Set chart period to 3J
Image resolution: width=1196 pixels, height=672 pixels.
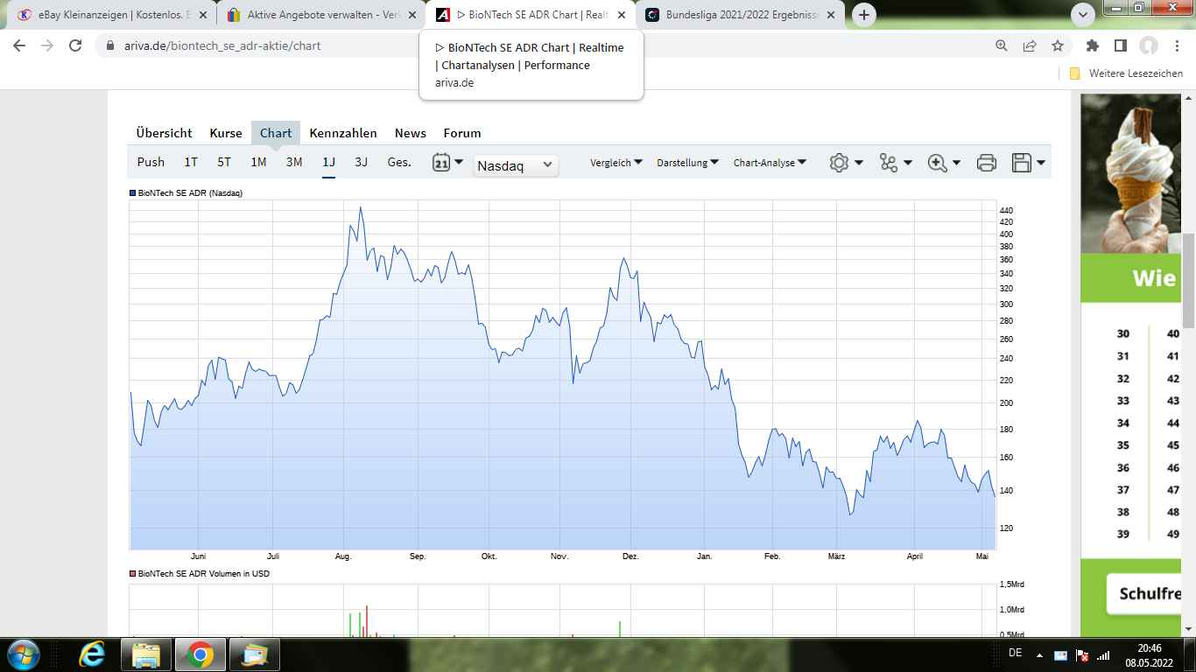click(x=362, y=162)
